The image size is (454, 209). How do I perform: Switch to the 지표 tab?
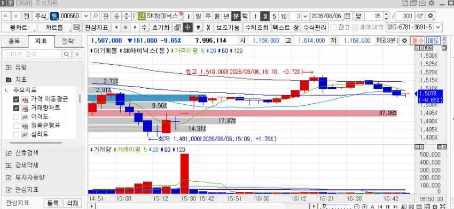[x=41, y=41]
